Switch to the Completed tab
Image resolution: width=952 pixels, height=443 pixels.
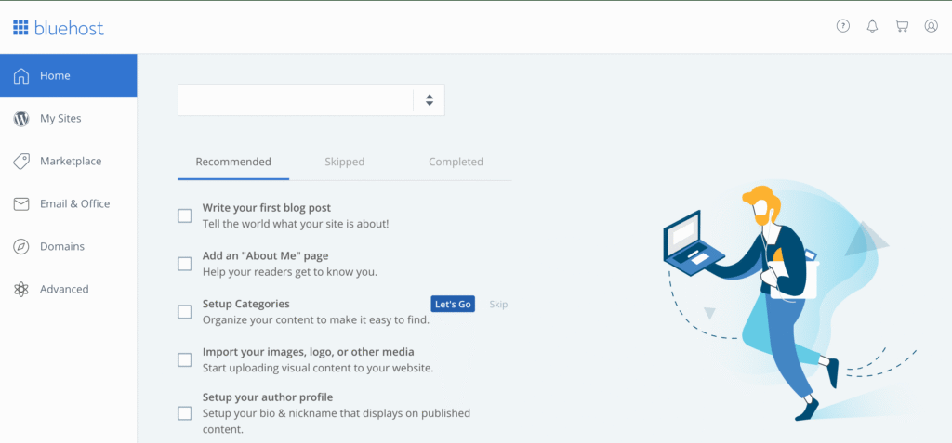[x=456, y=162]
